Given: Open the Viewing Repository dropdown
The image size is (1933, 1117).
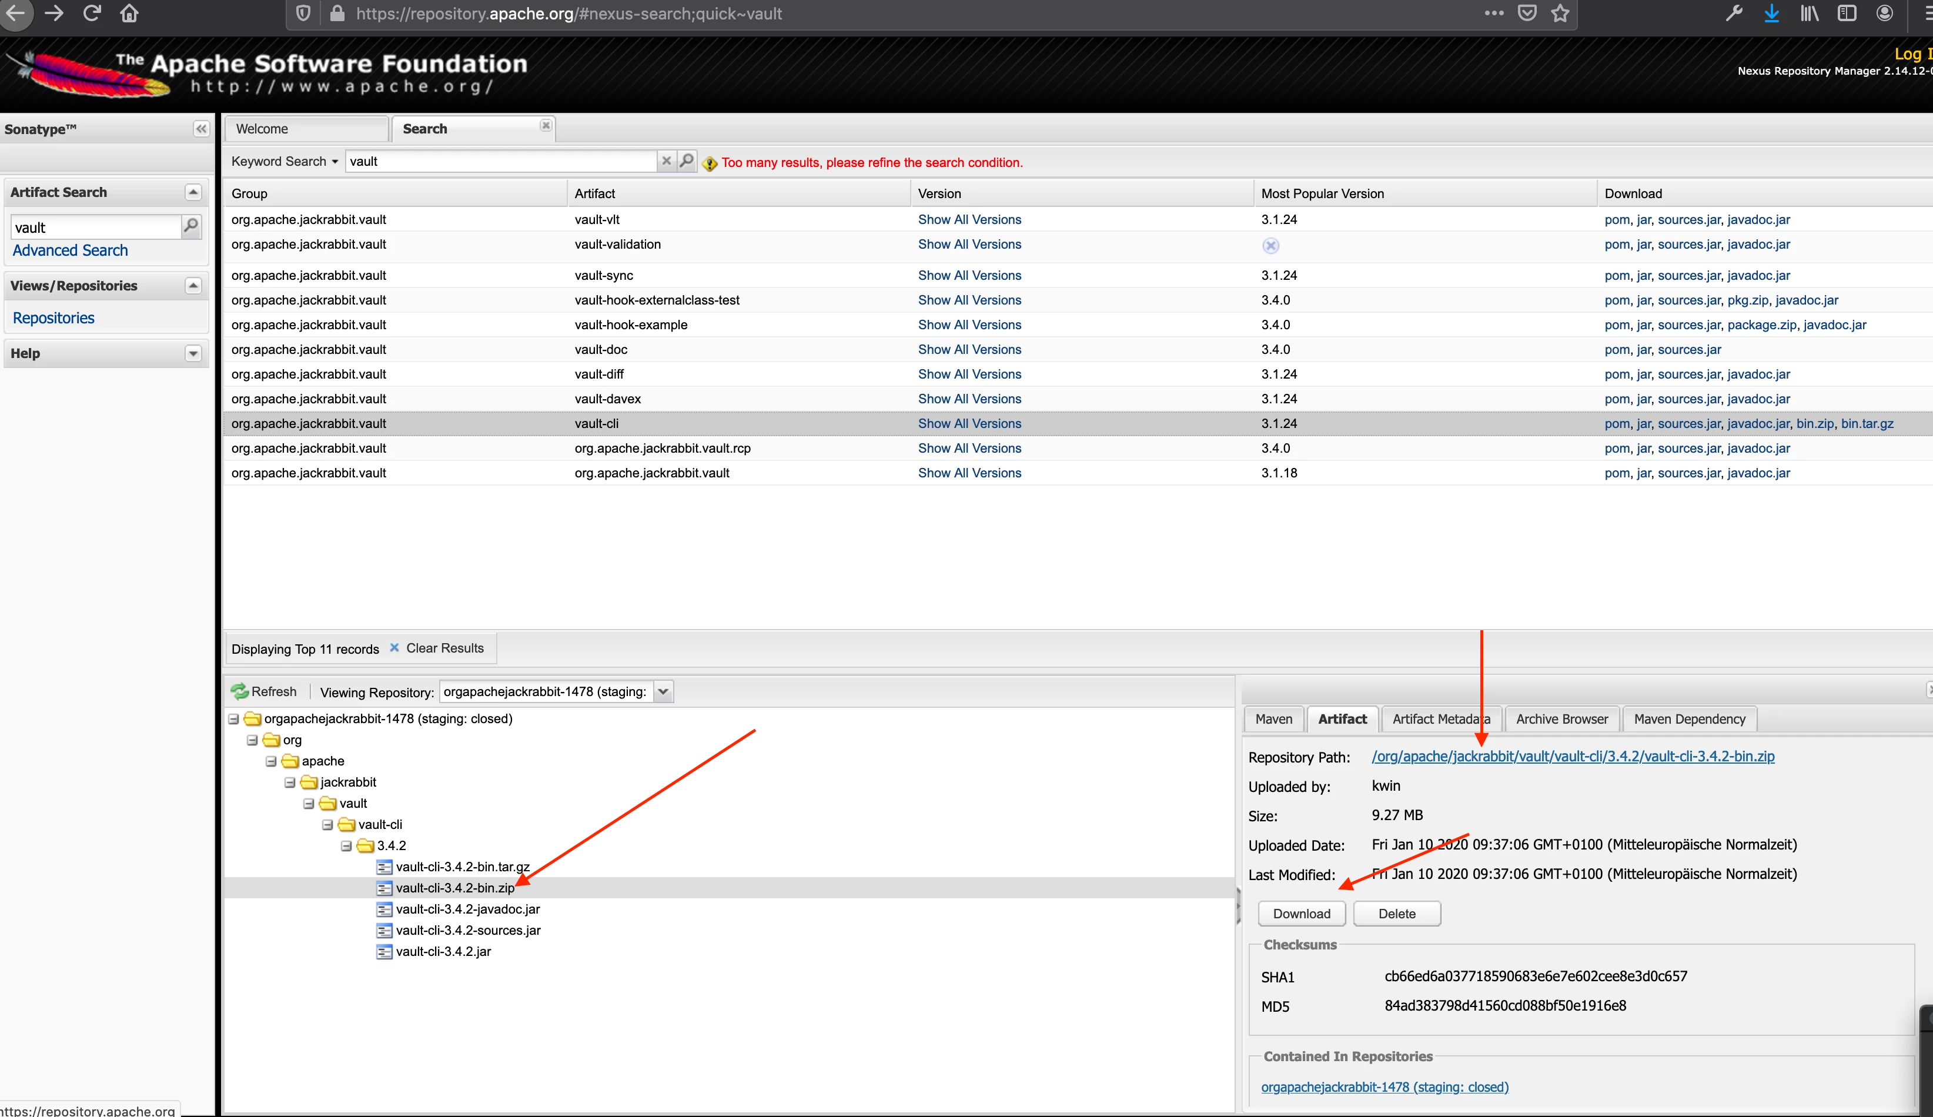Looking at the screenshot, I should [x=664, y=691].
